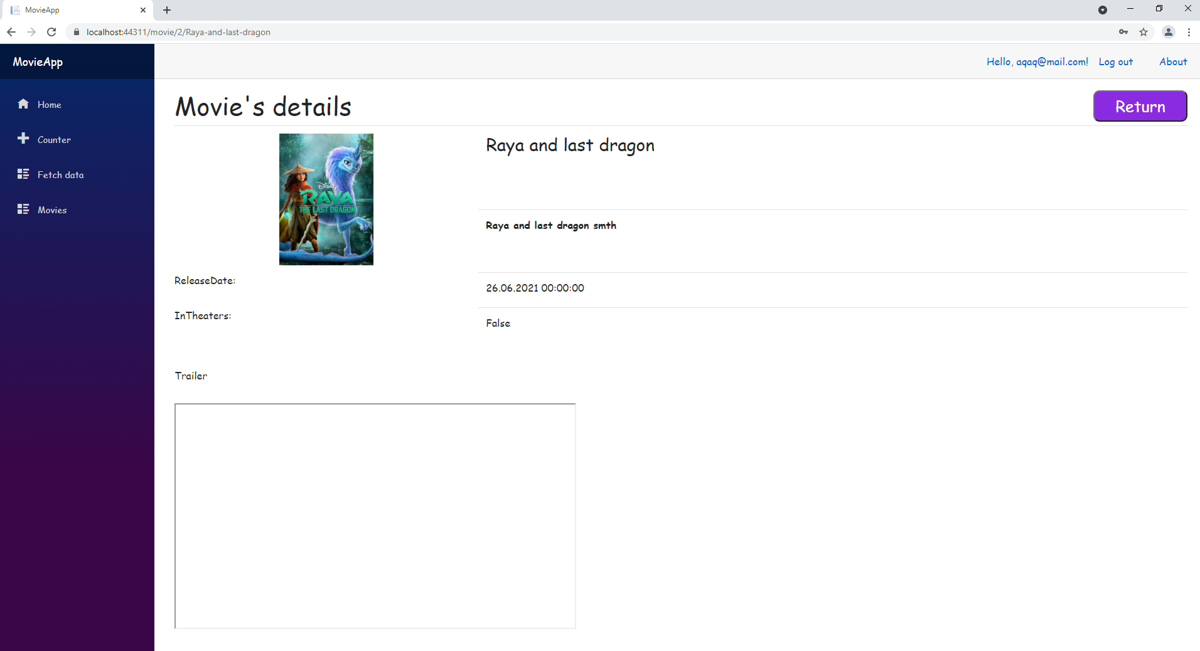Image resolution: width=1200 pixels, height=651 pixels.
Task: Select the Home icon in the sidebar
Action: tap(23, 103)
